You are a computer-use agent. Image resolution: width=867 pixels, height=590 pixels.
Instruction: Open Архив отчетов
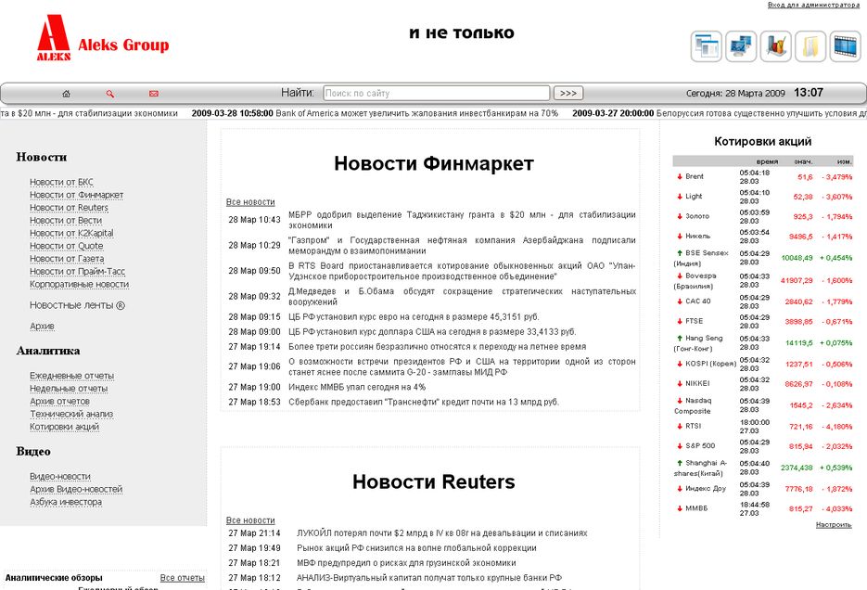[x=59, y=401]
